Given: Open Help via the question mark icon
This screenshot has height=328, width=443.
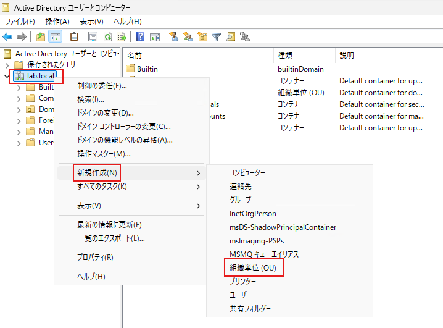Looking at the screenshot, I should pyautogui.click(x=141, y=36).
